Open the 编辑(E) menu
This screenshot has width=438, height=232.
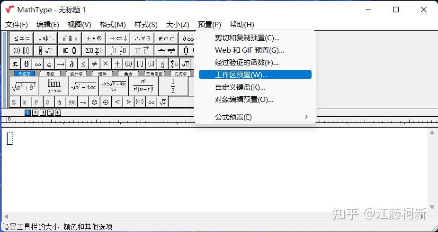tap(48, 24)
